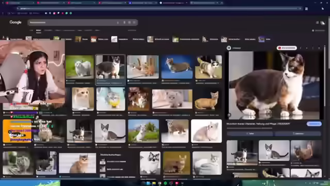Open first related image under preview panel
This screenshot has width=330, height=186.
[x=242, y=153]
